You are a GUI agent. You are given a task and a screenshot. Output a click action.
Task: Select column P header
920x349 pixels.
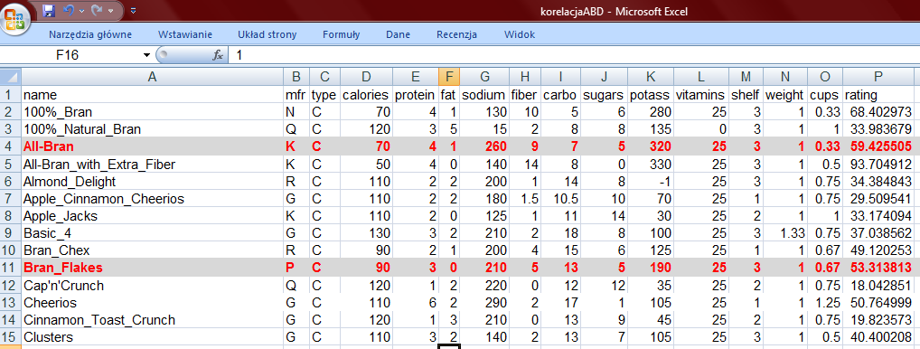click(x=878, y=77)
